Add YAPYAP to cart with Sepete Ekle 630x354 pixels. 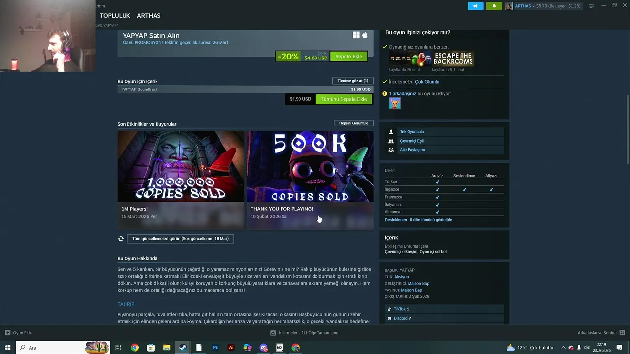[349, 57]
